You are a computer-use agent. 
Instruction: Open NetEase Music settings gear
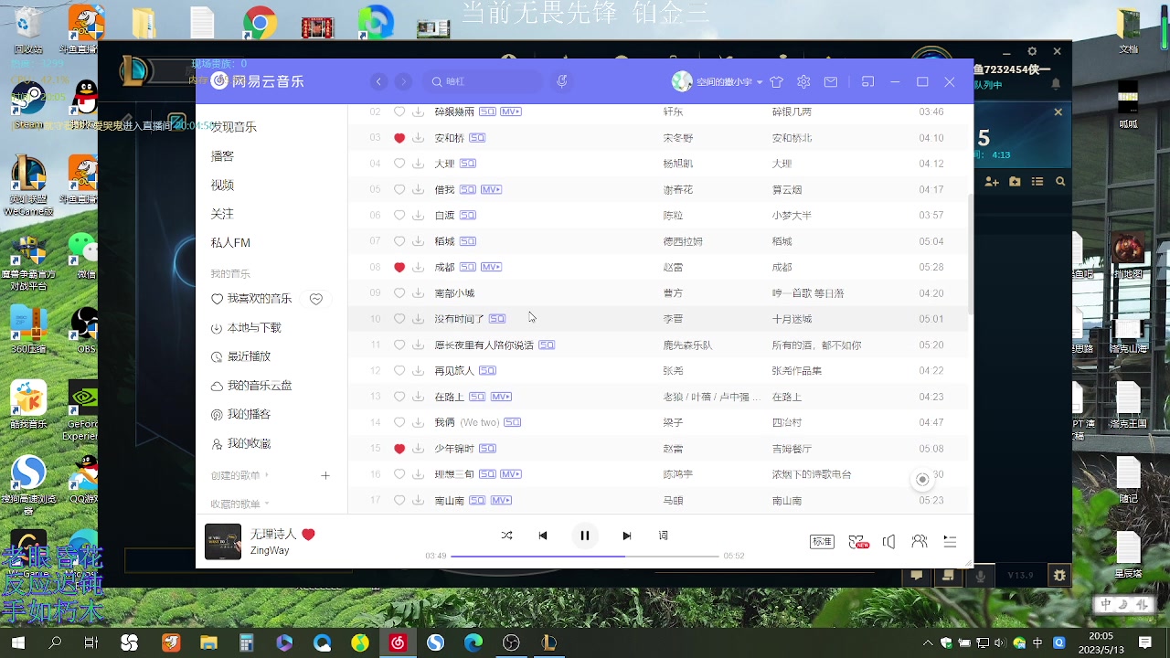pos(803,81)
